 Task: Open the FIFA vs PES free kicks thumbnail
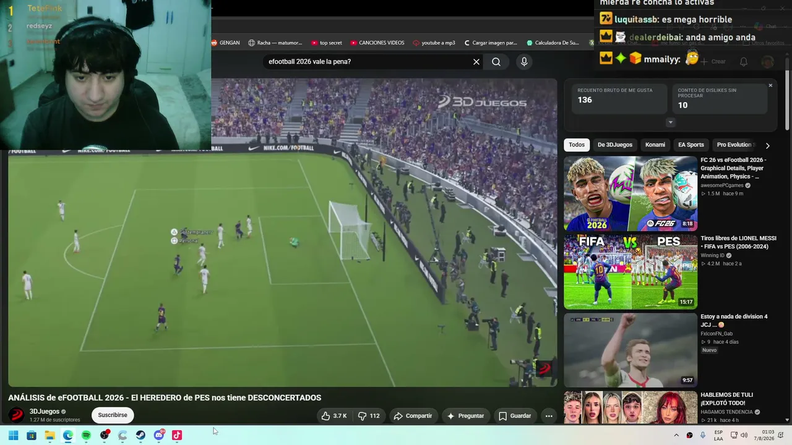point(631,272)
